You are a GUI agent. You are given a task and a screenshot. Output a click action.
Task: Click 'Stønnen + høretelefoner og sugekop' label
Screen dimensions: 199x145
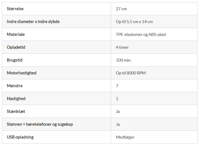coord(40,124)
